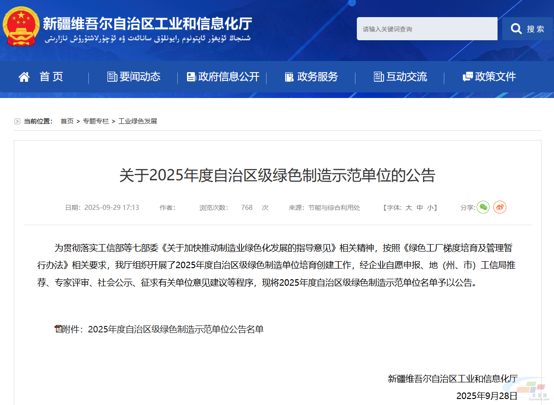Click the 互动交流 icon
Image resolution: width=554 pixels, height=405 pixels.
point(379,77)
